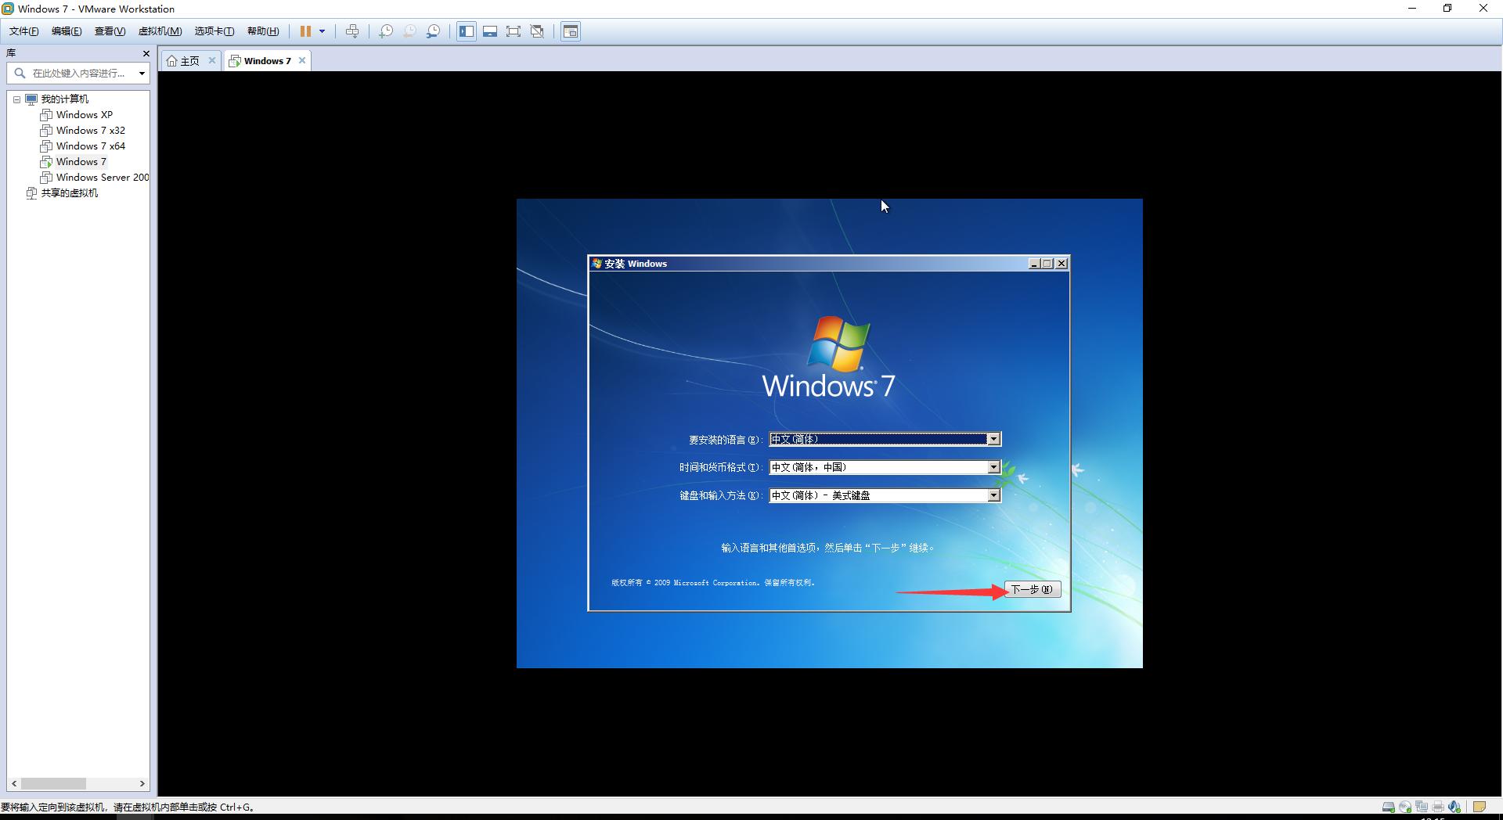The height and width of the screenshot is (820, 1503).
Task: Click the sound device icon in status bar
Action: point(1455,807)
